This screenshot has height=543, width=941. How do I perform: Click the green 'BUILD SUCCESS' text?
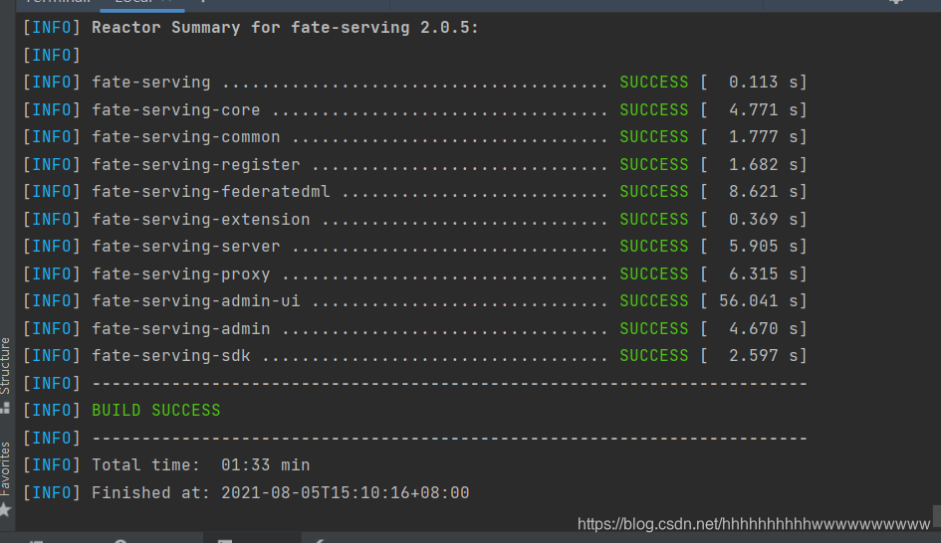(156, 411)
